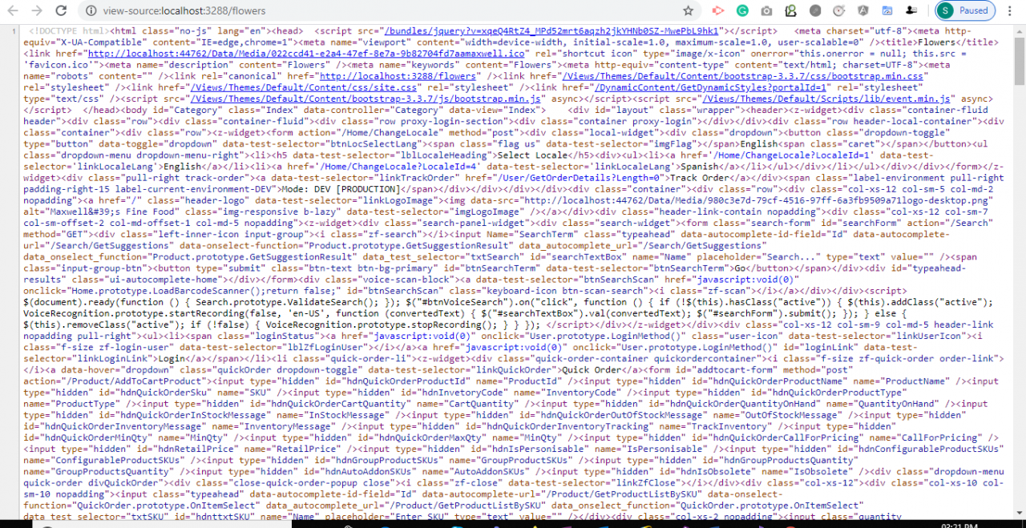Click the Paused sync profile button
This screenshot has width=1026, height=528.
pos(965,11)
